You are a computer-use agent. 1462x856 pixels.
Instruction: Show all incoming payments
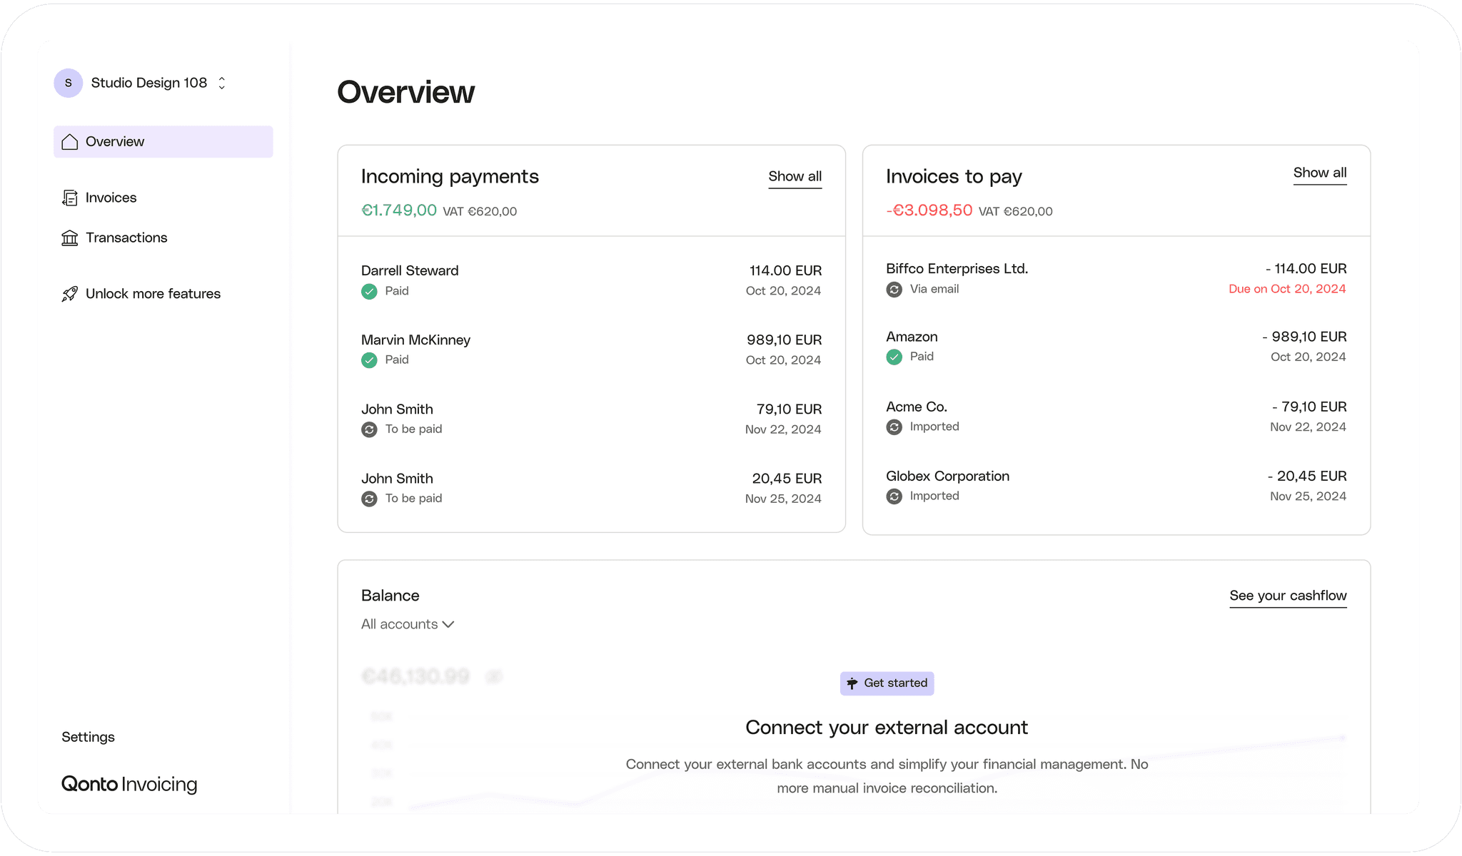point(795,176)
